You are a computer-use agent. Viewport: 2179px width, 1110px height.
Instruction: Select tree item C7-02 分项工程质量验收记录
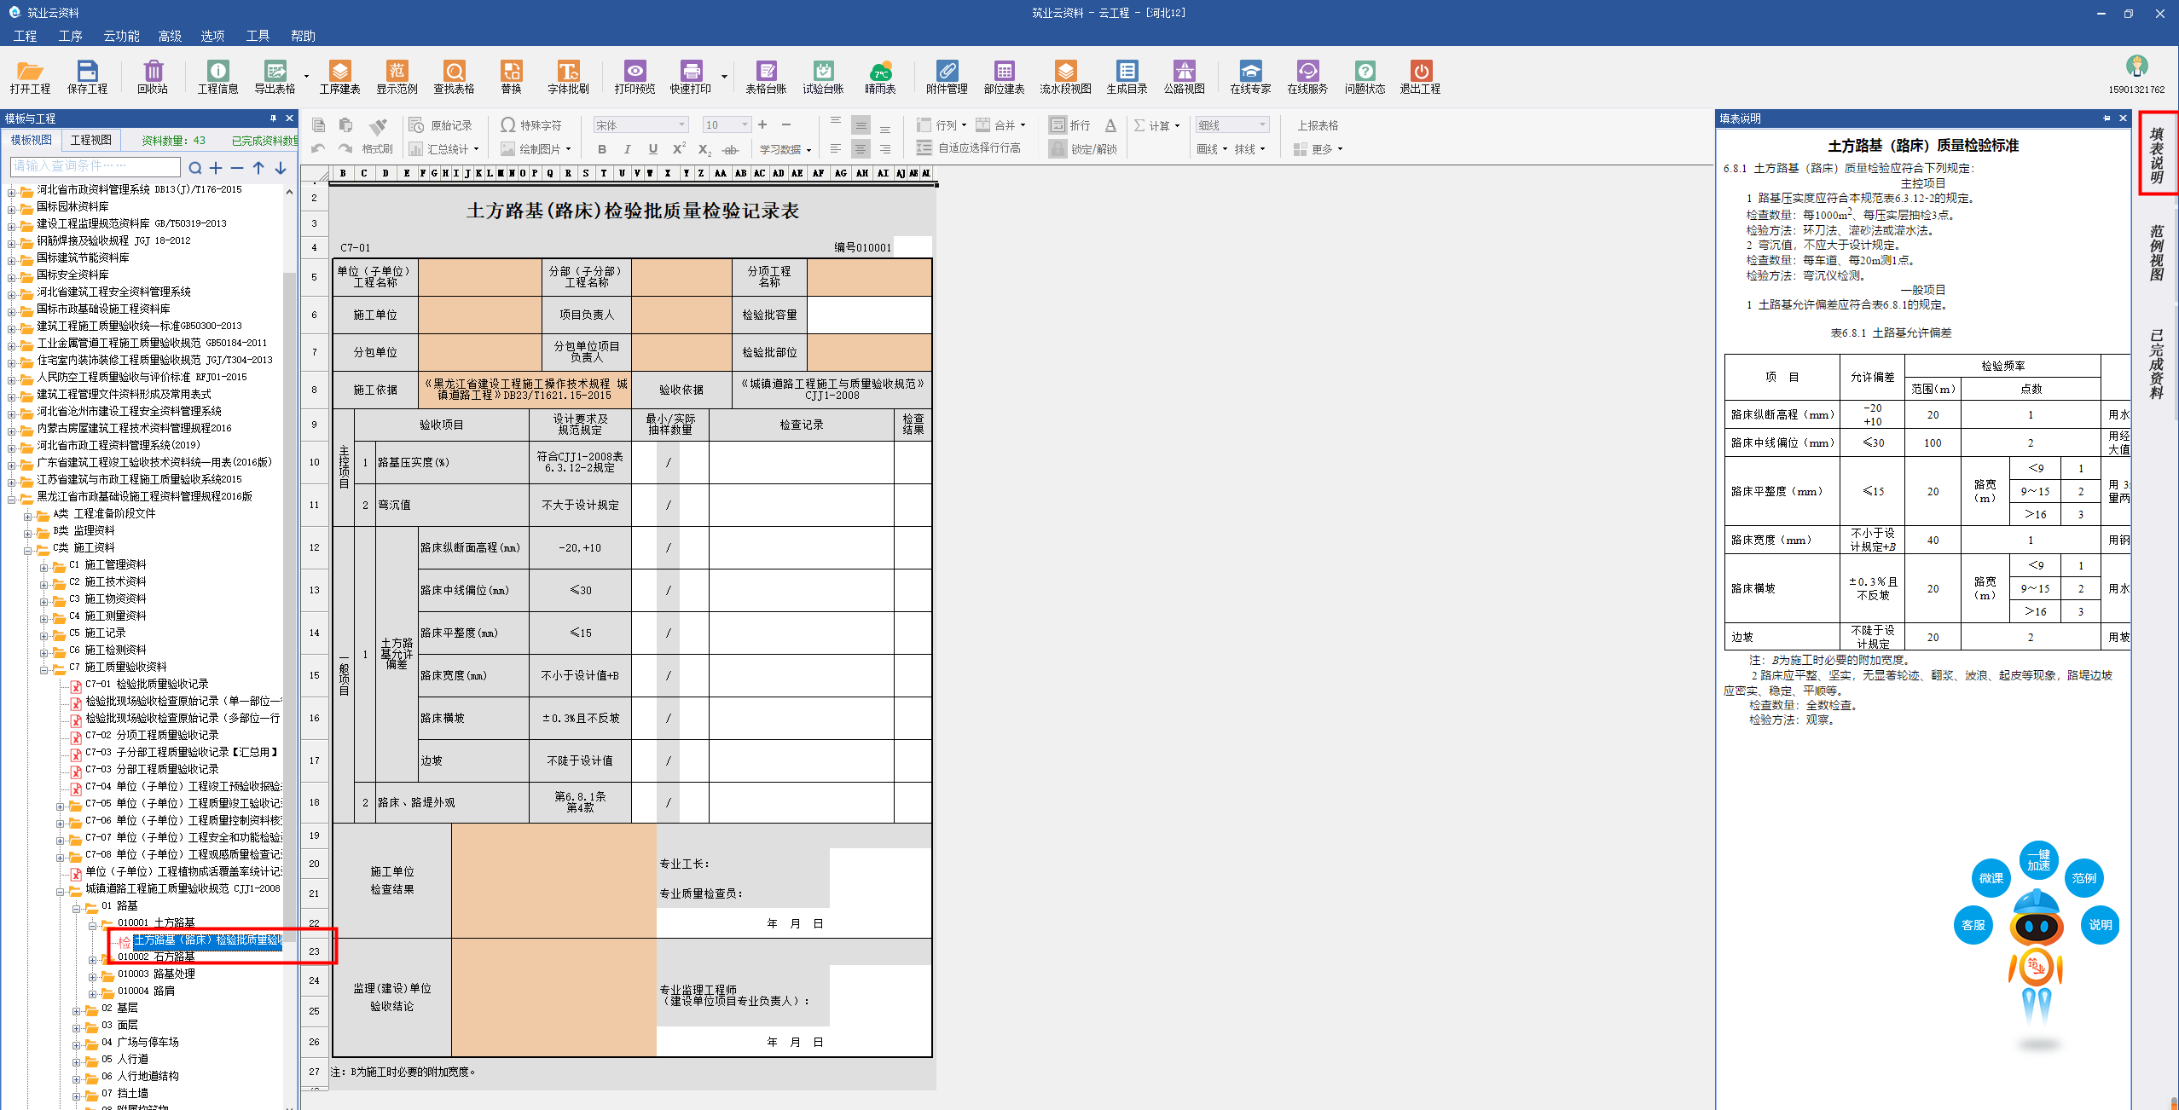(x=152, y=735)
